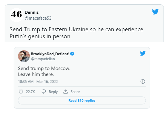Click the reply speech bubble icon
Viewport: 167px width, 114px height.
tap(44, 91)
